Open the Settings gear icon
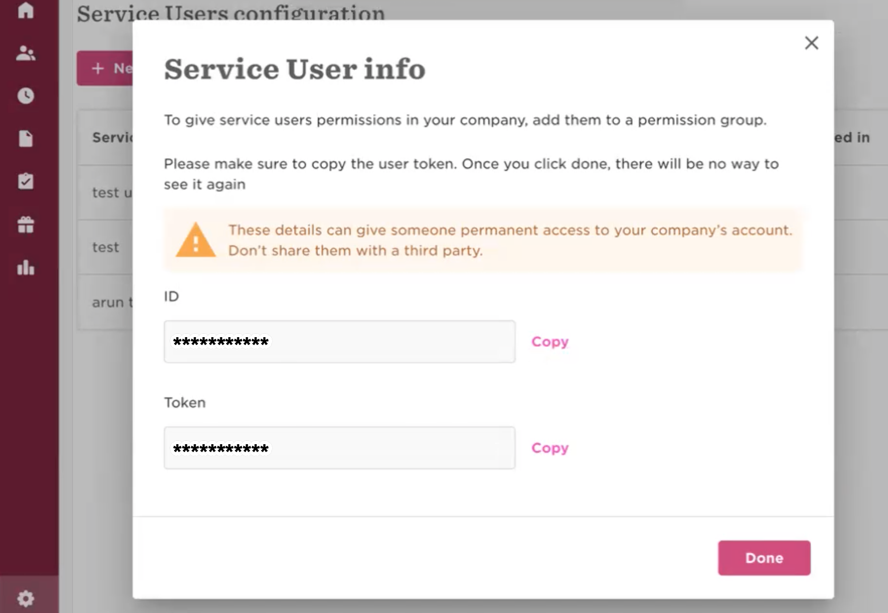This screenshot has width=888, height=613. 25,598
